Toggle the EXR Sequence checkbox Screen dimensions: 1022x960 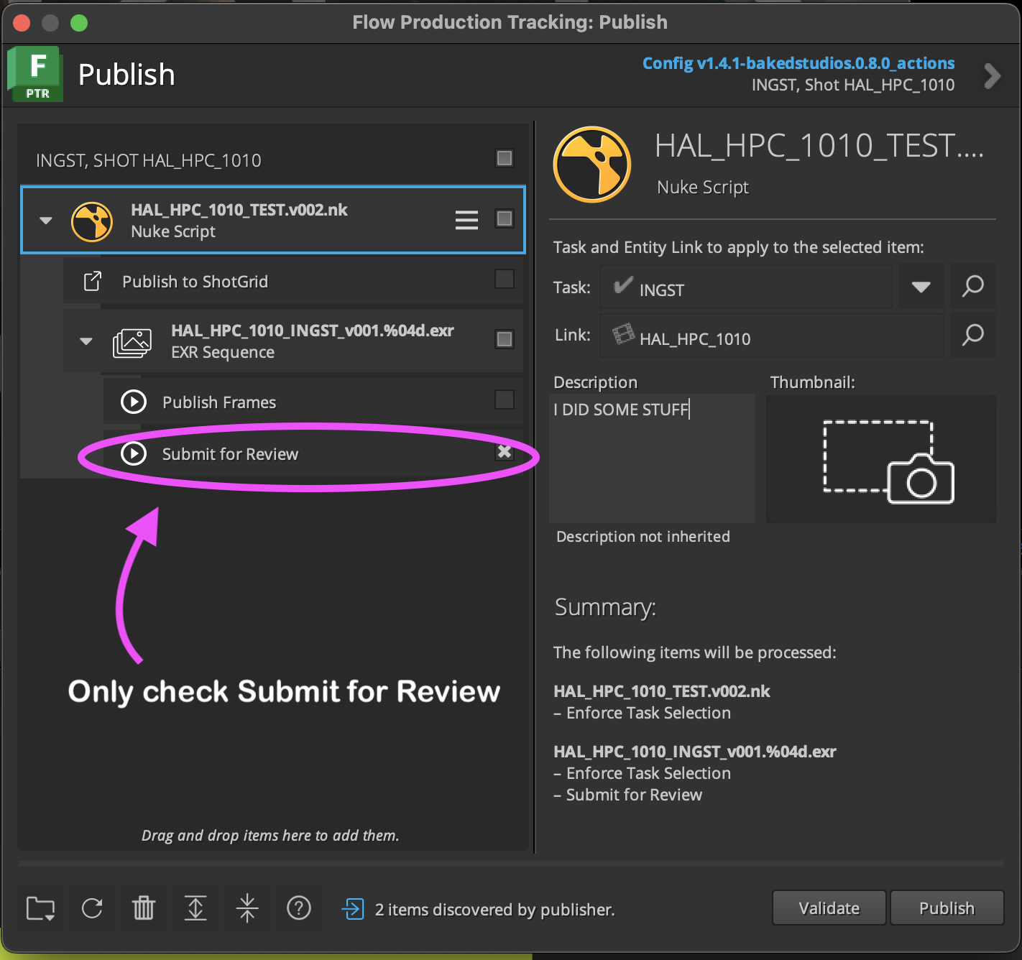tap(505, 338)
